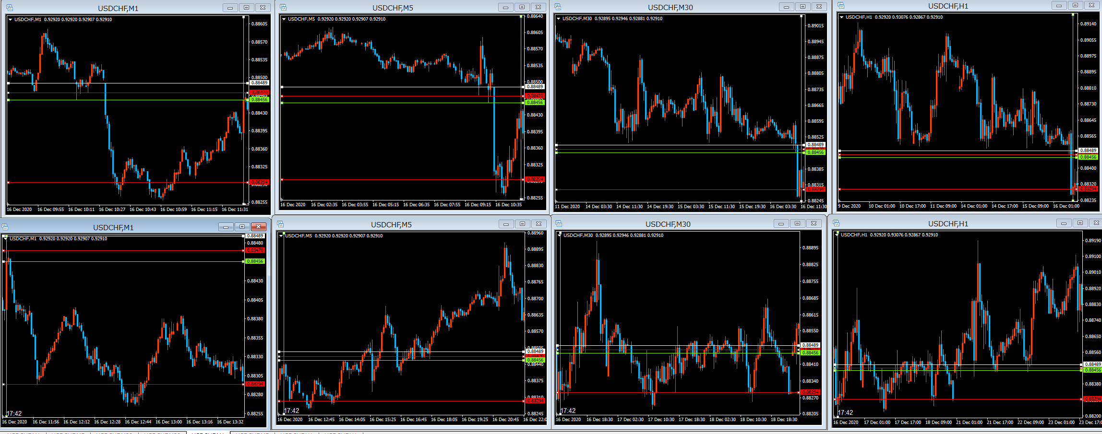Click the chart icon of upper USDCHF,H1 window
Image resolution: width=1102 pixels, height=434 pixels.
[x=841, y=5]
